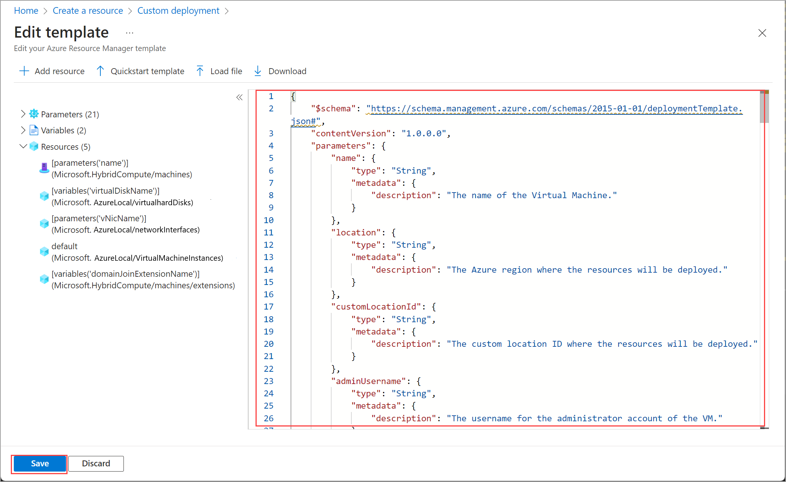Collapse the sidebar with the double chevron
Image resolution: width=786 pixels, height=482 pixels.
[x=239, y=97]
